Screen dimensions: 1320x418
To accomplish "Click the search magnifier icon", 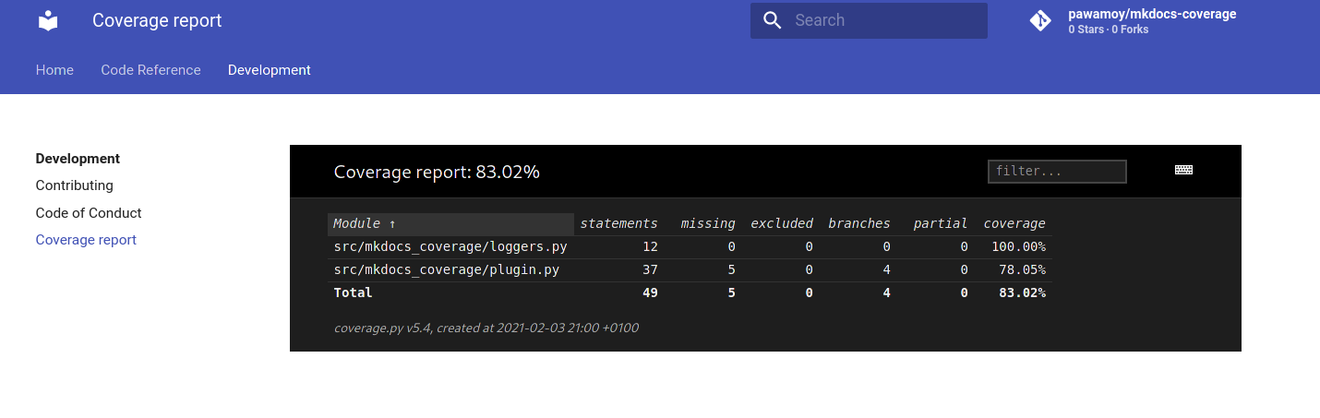I will pyautogui.click(x=773, y=20).
